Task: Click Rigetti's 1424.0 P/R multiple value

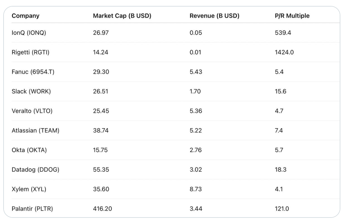Action: (284, 52)
